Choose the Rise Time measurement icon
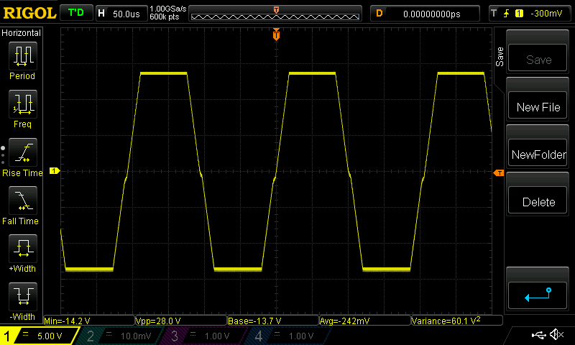 pos(22,152)
